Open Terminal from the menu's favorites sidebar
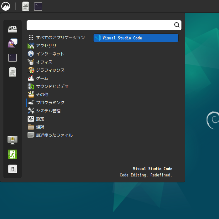 pyautogui.click(x=13, y=58)
